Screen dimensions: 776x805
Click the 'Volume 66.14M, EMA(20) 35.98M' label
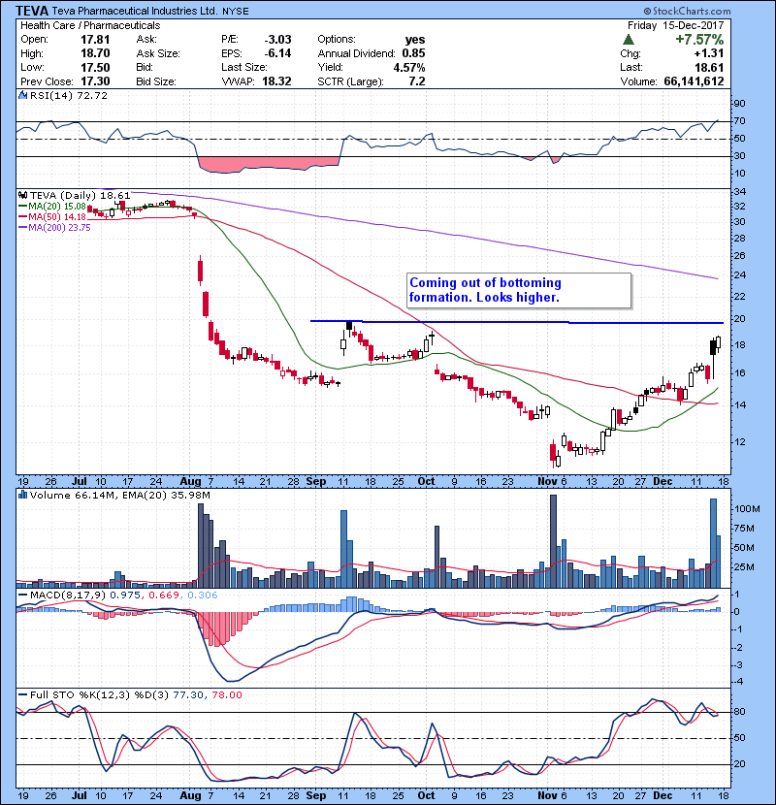tap(120, 496)
